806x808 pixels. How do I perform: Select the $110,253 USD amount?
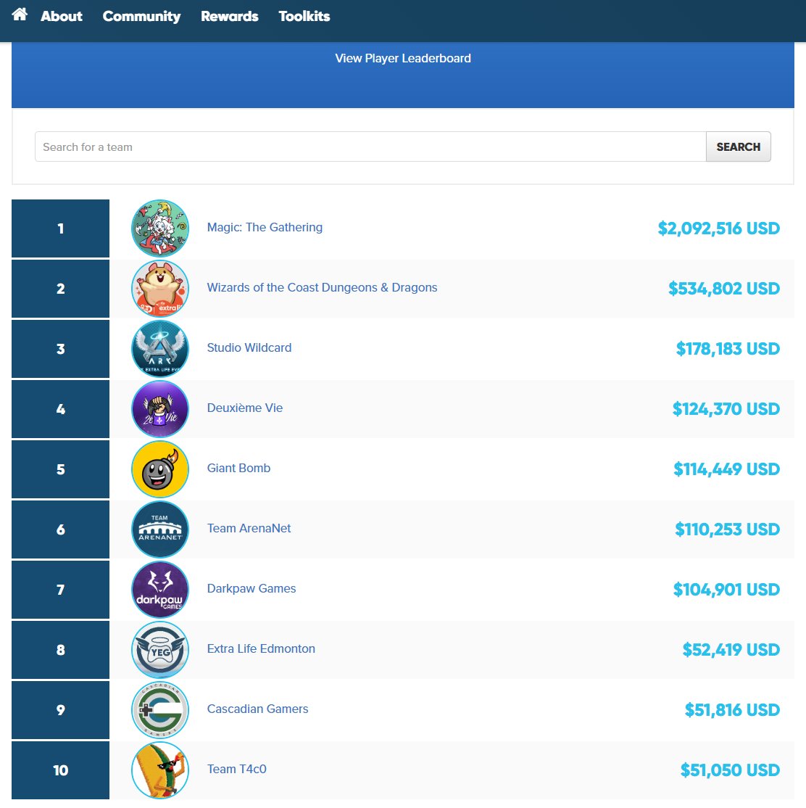click(728, 529)
